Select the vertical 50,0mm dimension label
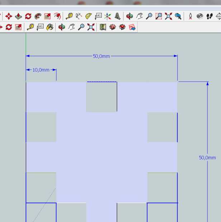This screenshot has height=222, width=221. pyautogui.click(x=207, y=158)
